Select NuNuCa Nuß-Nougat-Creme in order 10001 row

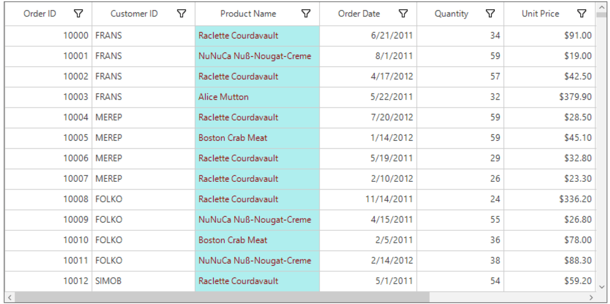[257, 56]
